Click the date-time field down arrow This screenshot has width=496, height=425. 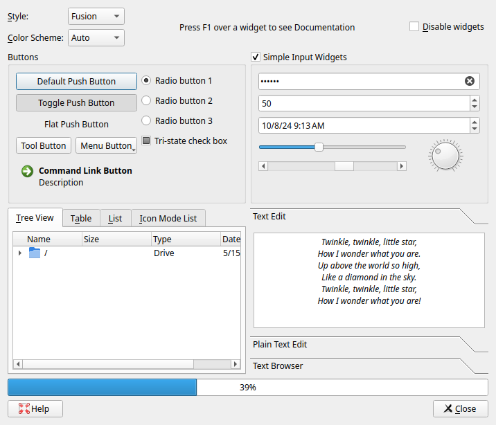474,129
